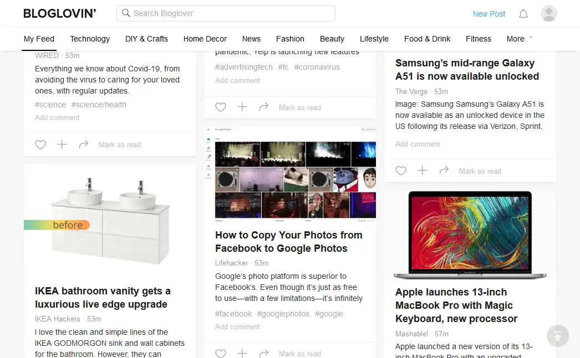Add comment on the Google Photos post

click(x=237, y=326)
